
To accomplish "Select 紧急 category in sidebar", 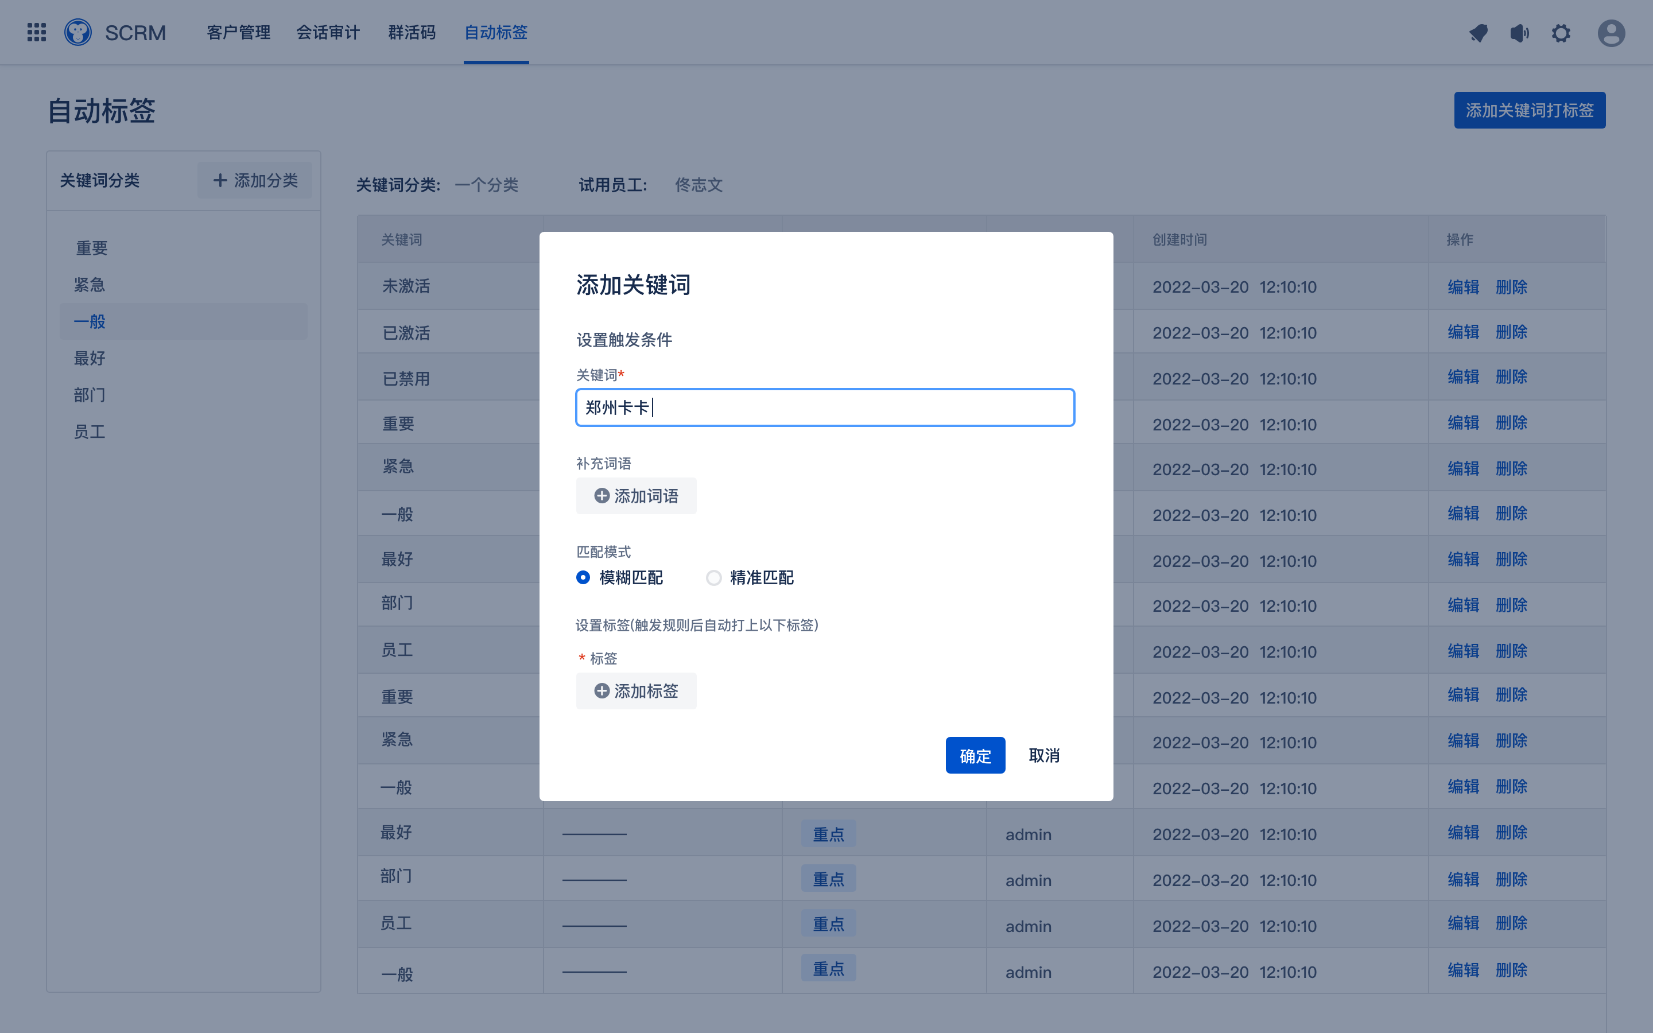I will pos(90,284).
